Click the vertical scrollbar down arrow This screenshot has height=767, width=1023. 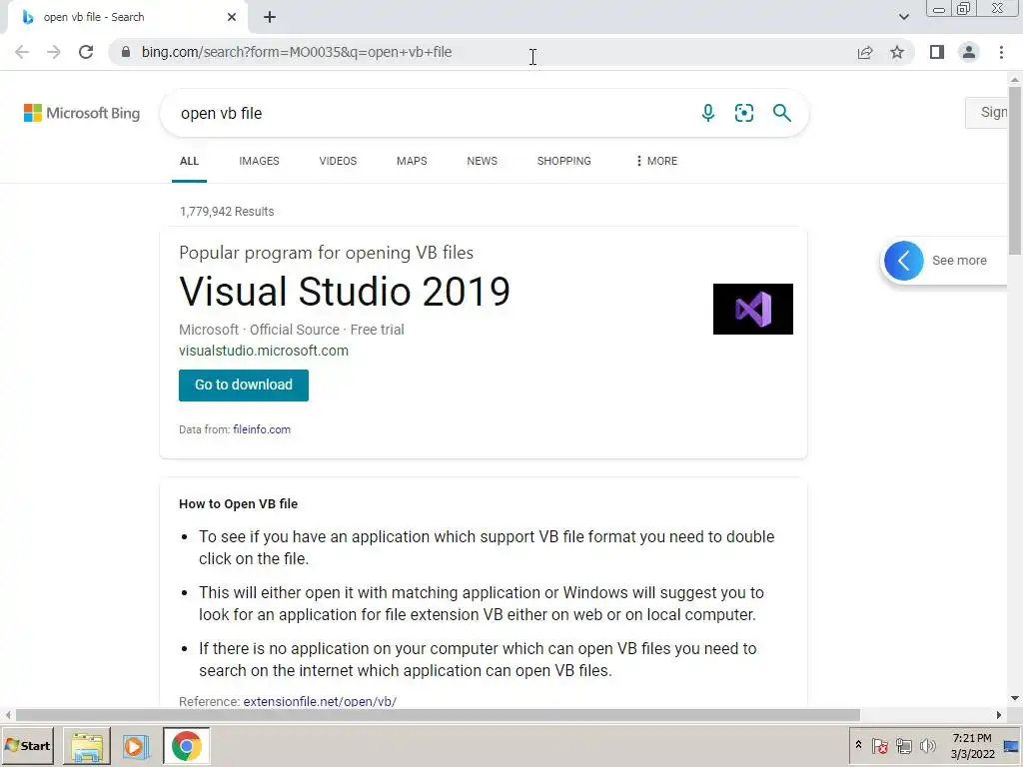1015,698
